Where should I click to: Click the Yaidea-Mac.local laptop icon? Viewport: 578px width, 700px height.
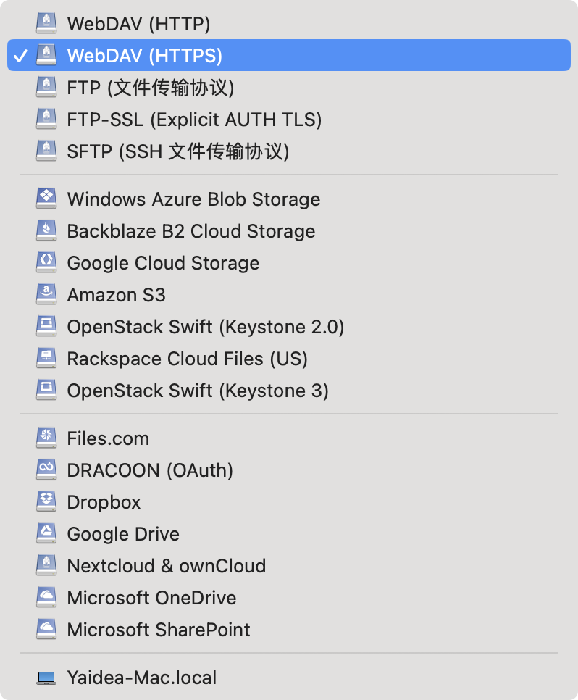46,678
